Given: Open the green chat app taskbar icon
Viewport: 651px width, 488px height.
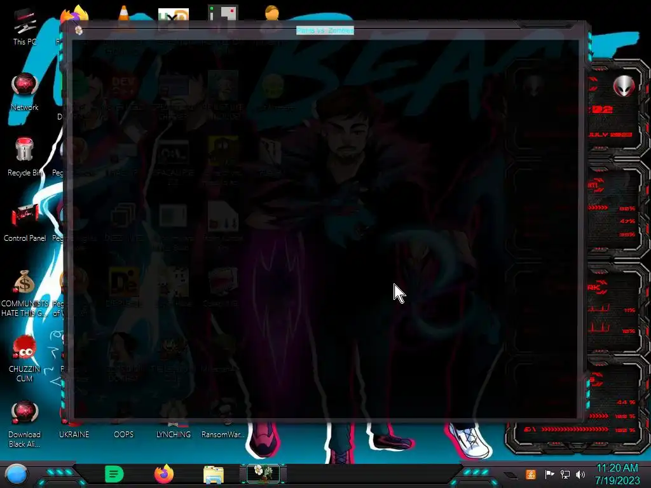Looking at the screenshot, I should pyautogui.click(x=114, y=474).
